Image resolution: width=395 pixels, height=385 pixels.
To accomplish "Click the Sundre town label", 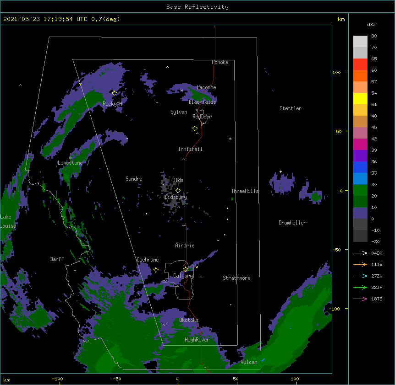I will [134, 179].
